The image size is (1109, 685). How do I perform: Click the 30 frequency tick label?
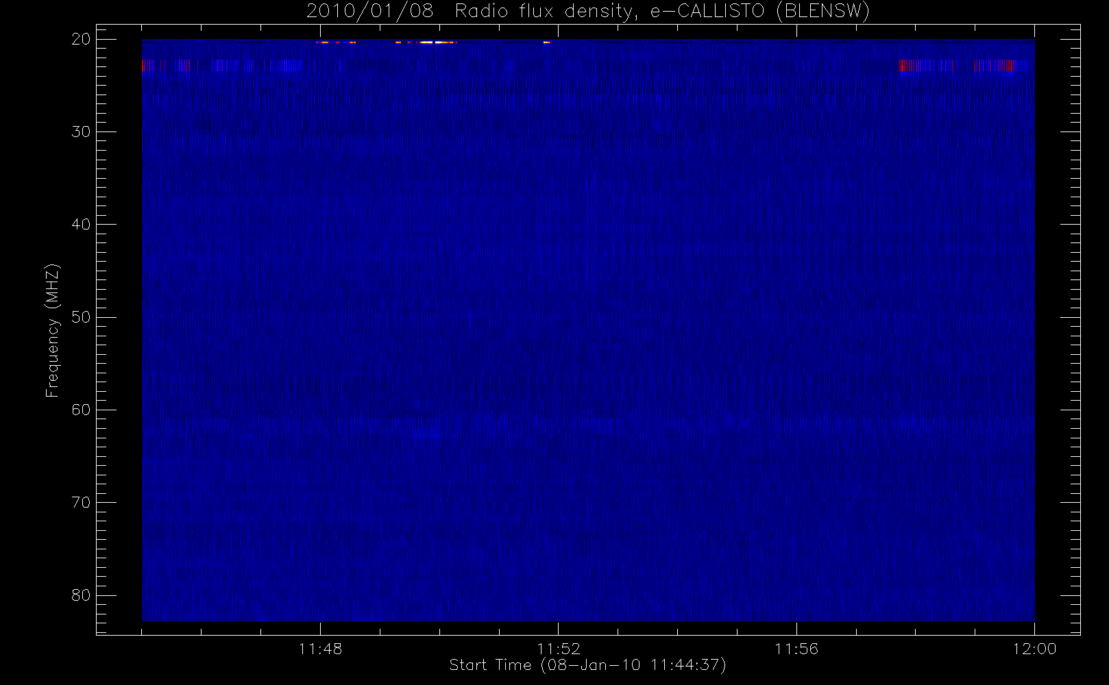pos(81,132)
